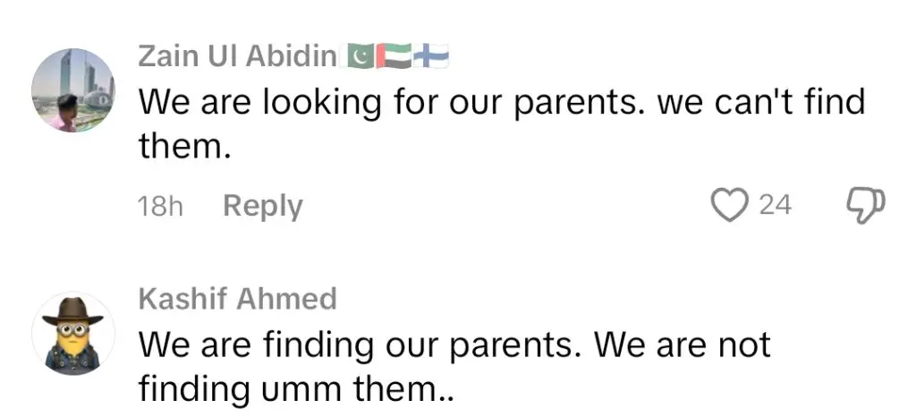This screenshot has height=417, width=916.
Task: Click the Finland flag emoji beside Zain's name
Action: tap(430, 56)
